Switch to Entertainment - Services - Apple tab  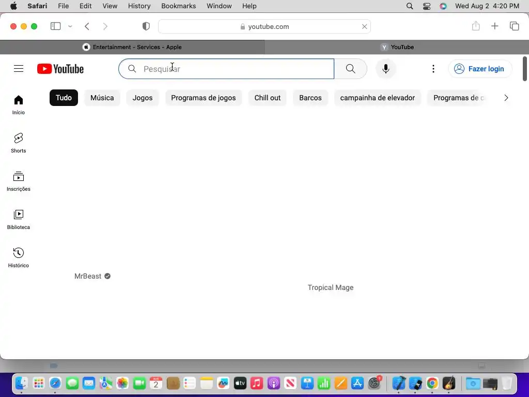(132, 47)
